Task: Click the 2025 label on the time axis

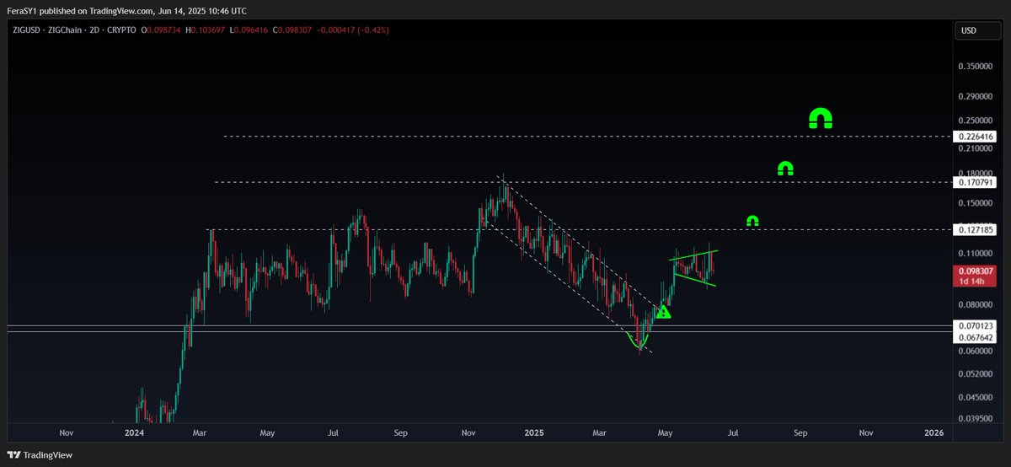Action: coord(532,432)
